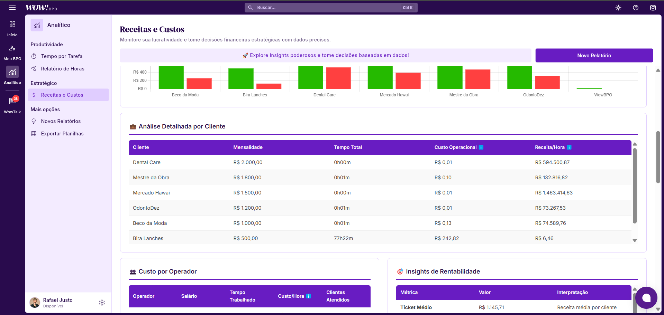Click the Receita/Hora info icon

tap(569, 147)
